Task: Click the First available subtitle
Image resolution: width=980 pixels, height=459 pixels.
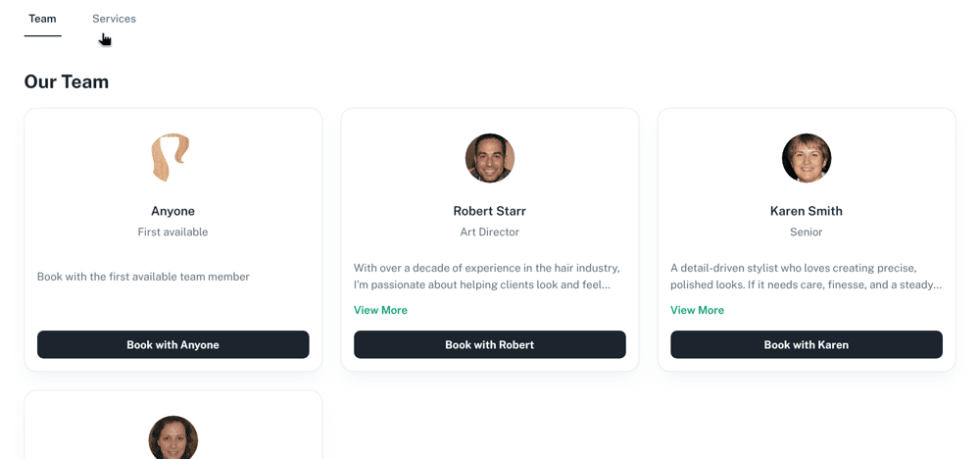Action: click(x=172, y=232)
